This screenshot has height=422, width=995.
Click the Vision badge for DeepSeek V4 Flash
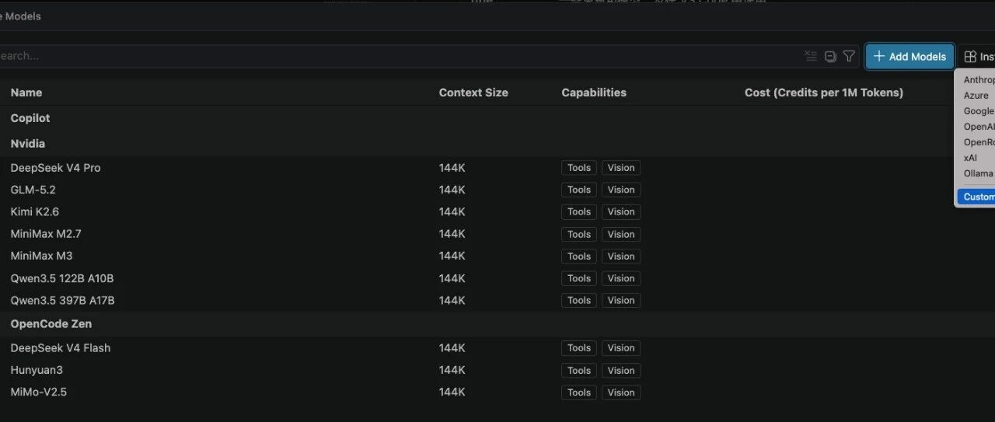coord(621,348)
